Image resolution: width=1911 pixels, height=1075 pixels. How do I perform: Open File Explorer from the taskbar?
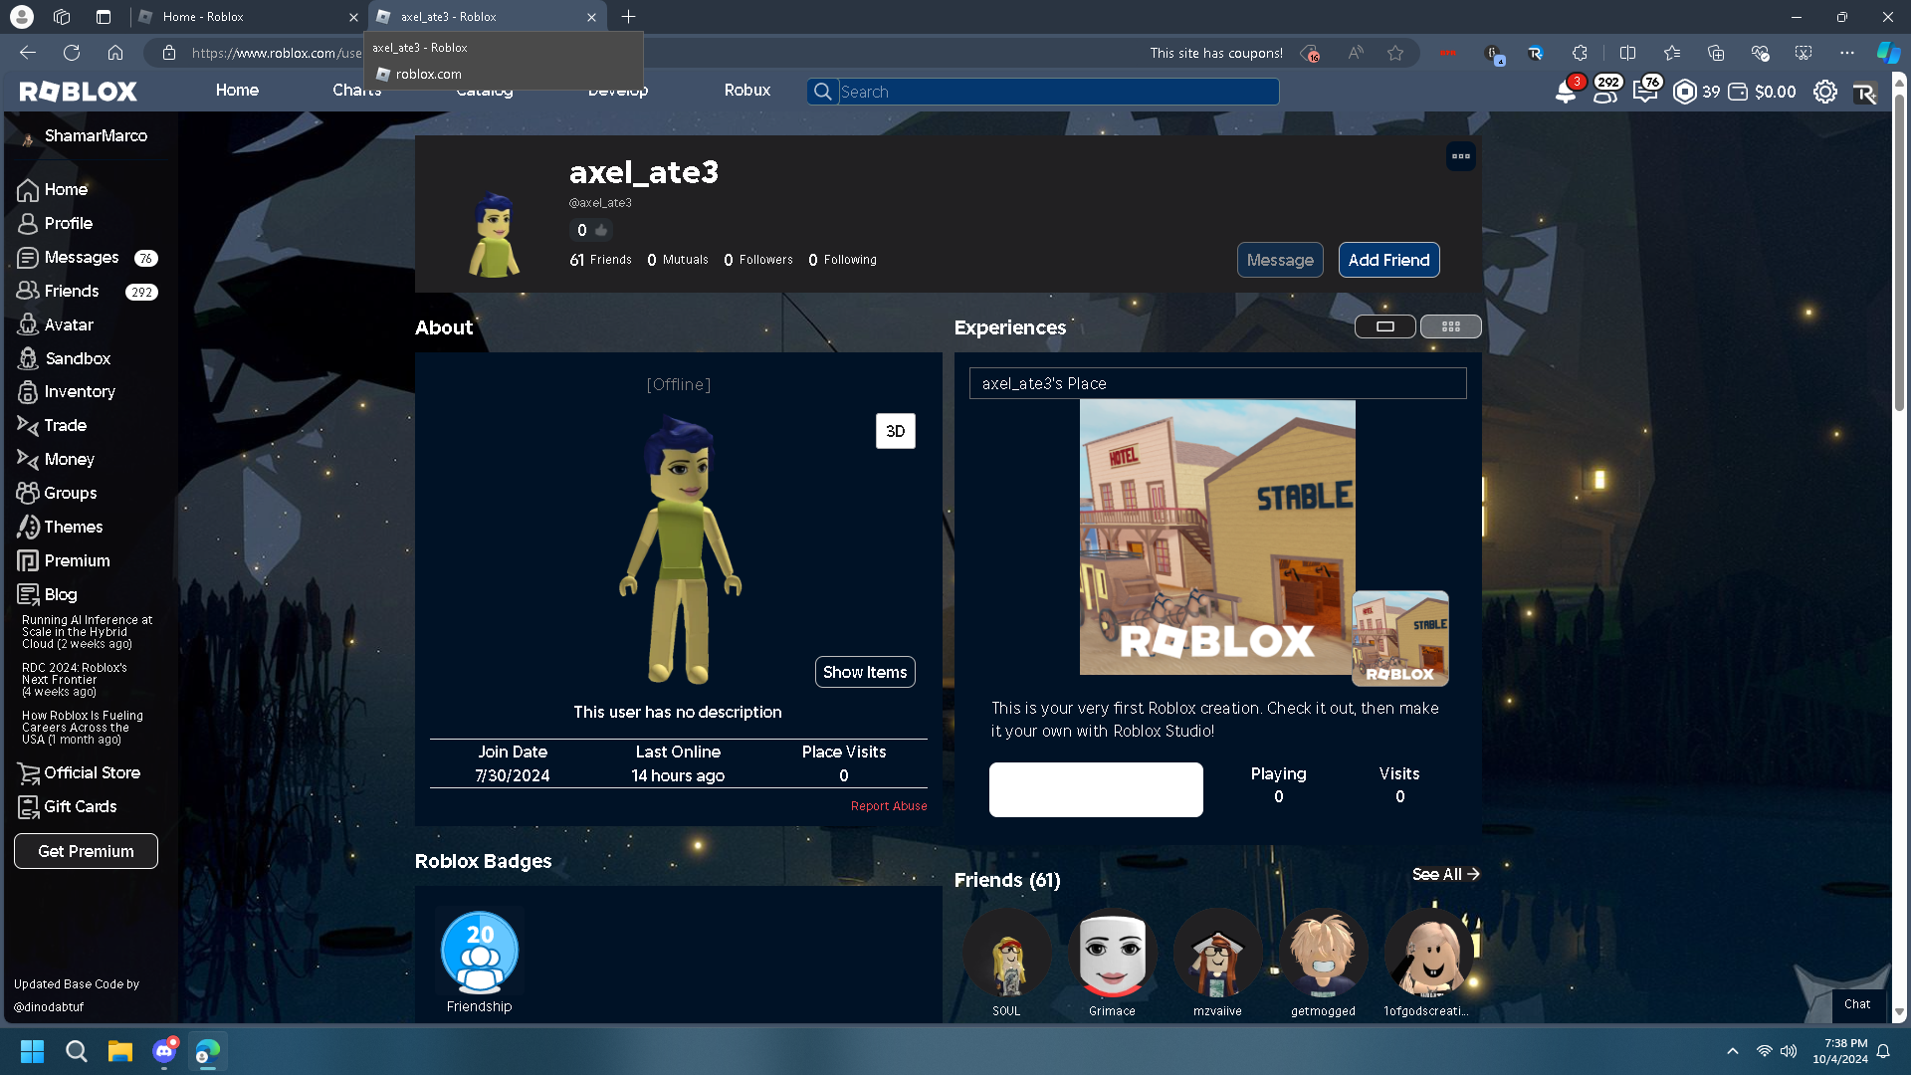pos(119,1051)
